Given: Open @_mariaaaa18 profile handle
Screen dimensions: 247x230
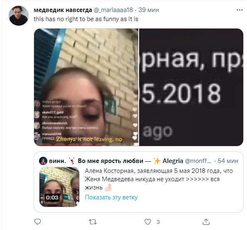Looking at the screenshot, I should (113, 10).
